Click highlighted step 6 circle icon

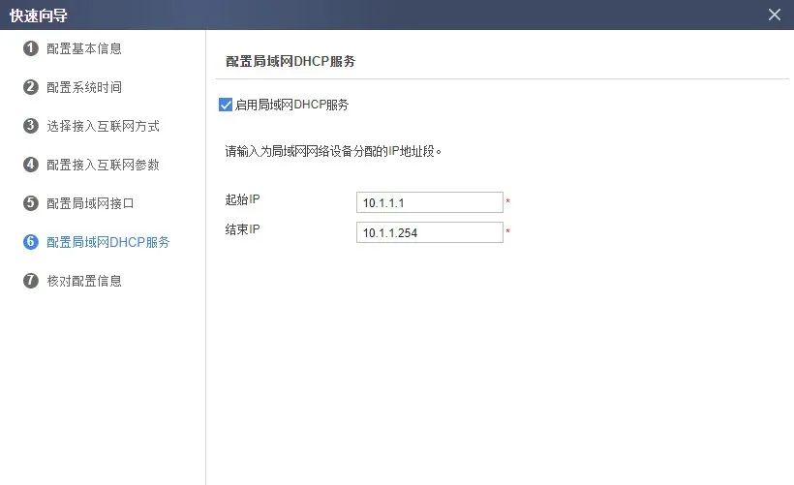coord(31,242)
